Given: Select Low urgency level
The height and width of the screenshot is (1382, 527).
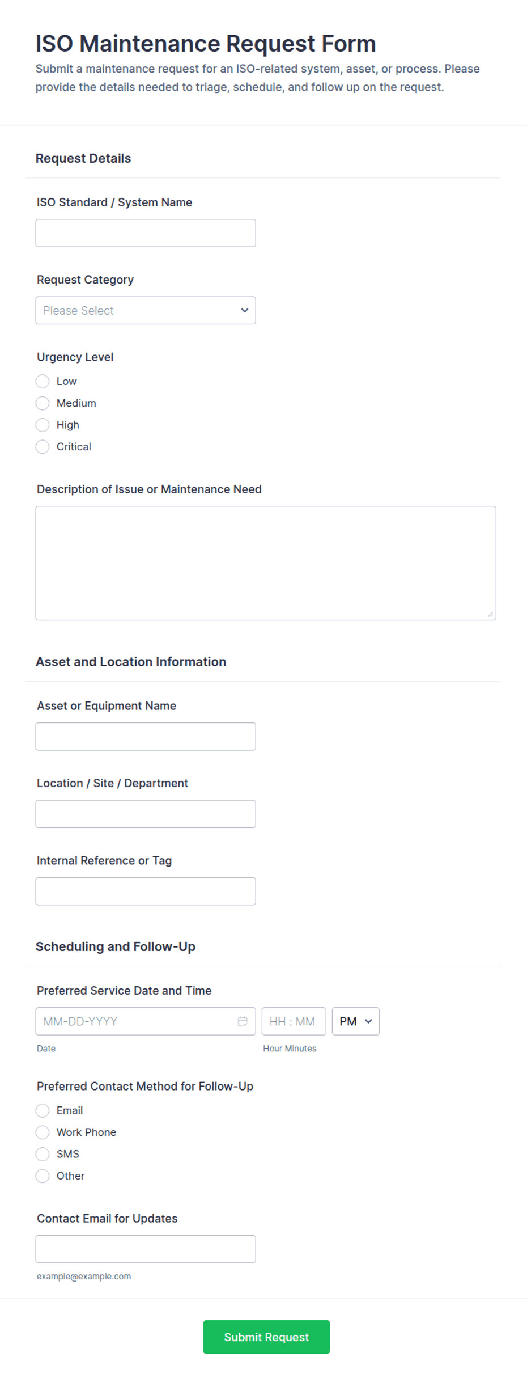Looking at the screenshot, I should point(42,381).
